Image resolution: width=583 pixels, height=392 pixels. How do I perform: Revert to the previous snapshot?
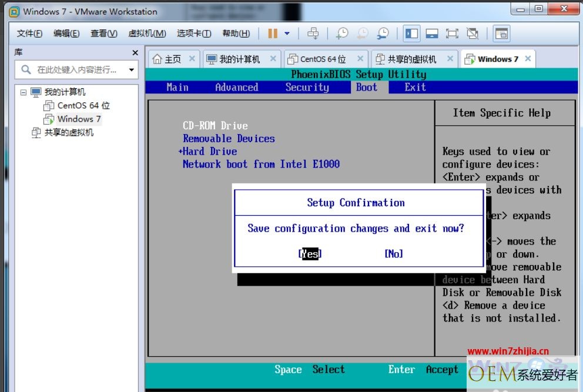point(362,33)
